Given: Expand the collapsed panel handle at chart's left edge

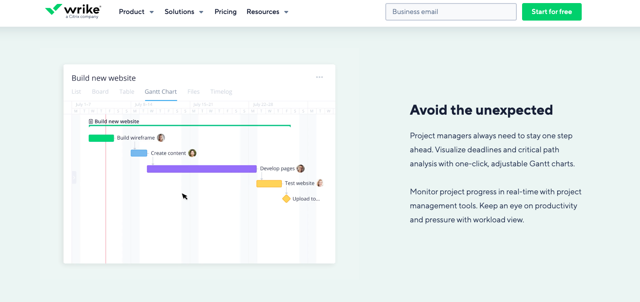Looking at the screenshot, I should (x=74, y=177).
